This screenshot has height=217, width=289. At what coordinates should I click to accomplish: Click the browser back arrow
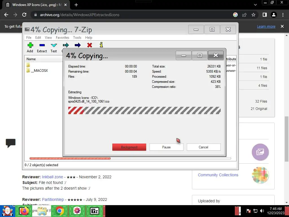(x=6, y=15)
